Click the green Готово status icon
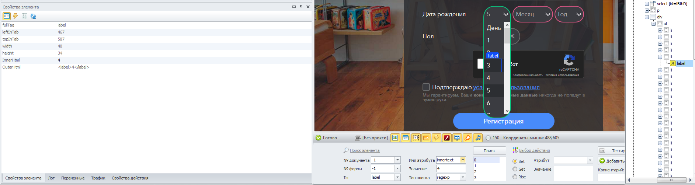Image resolution: width=695 pixels, height=185 pixels. (x=319, y=138)
